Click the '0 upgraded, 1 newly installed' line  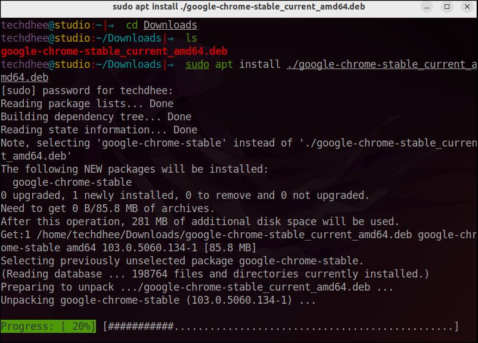tap(185, 195)
